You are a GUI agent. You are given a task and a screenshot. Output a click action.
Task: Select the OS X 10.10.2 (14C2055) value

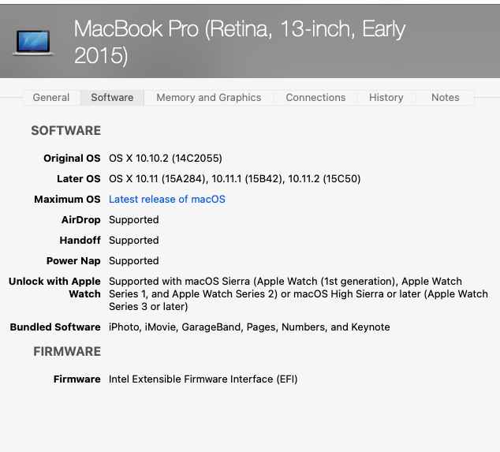coord(166,159)
